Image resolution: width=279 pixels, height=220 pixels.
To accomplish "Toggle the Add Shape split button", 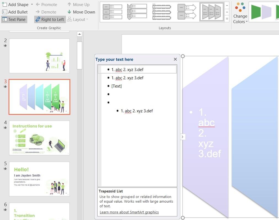I will coord(17,4).
